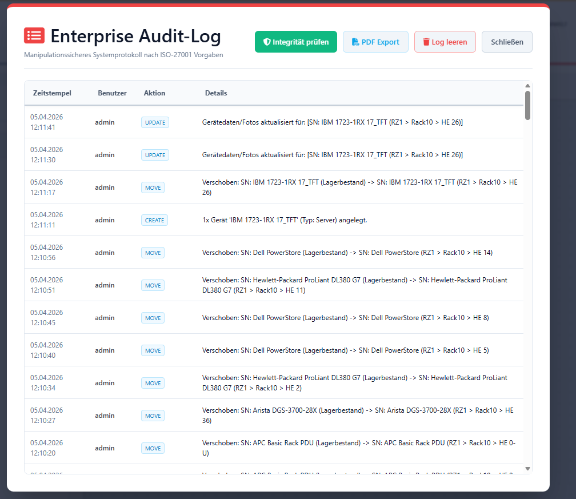Click the APC Basic Rack PDU 12:10:20 detail
This screenshot has height=499, width=576.
(359, 448)
